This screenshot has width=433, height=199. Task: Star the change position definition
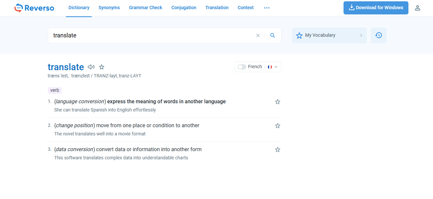278,126
